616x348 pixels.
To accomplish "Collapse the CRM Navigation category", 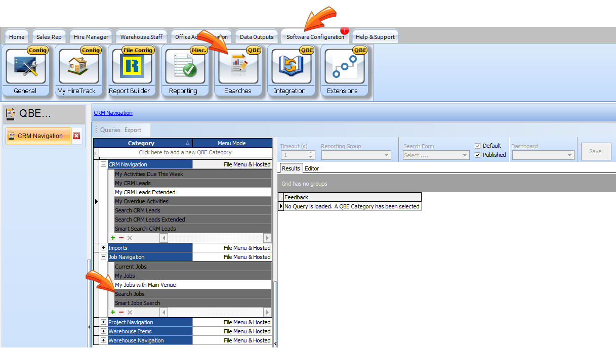I will [x=104, y=164].
